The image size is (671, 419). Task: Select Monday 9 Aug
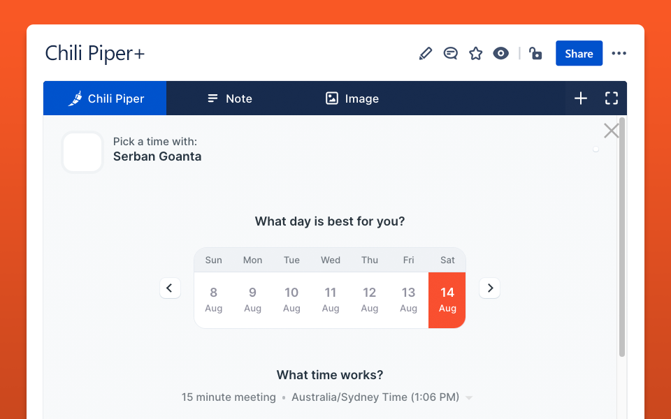[x=252, y=300]
